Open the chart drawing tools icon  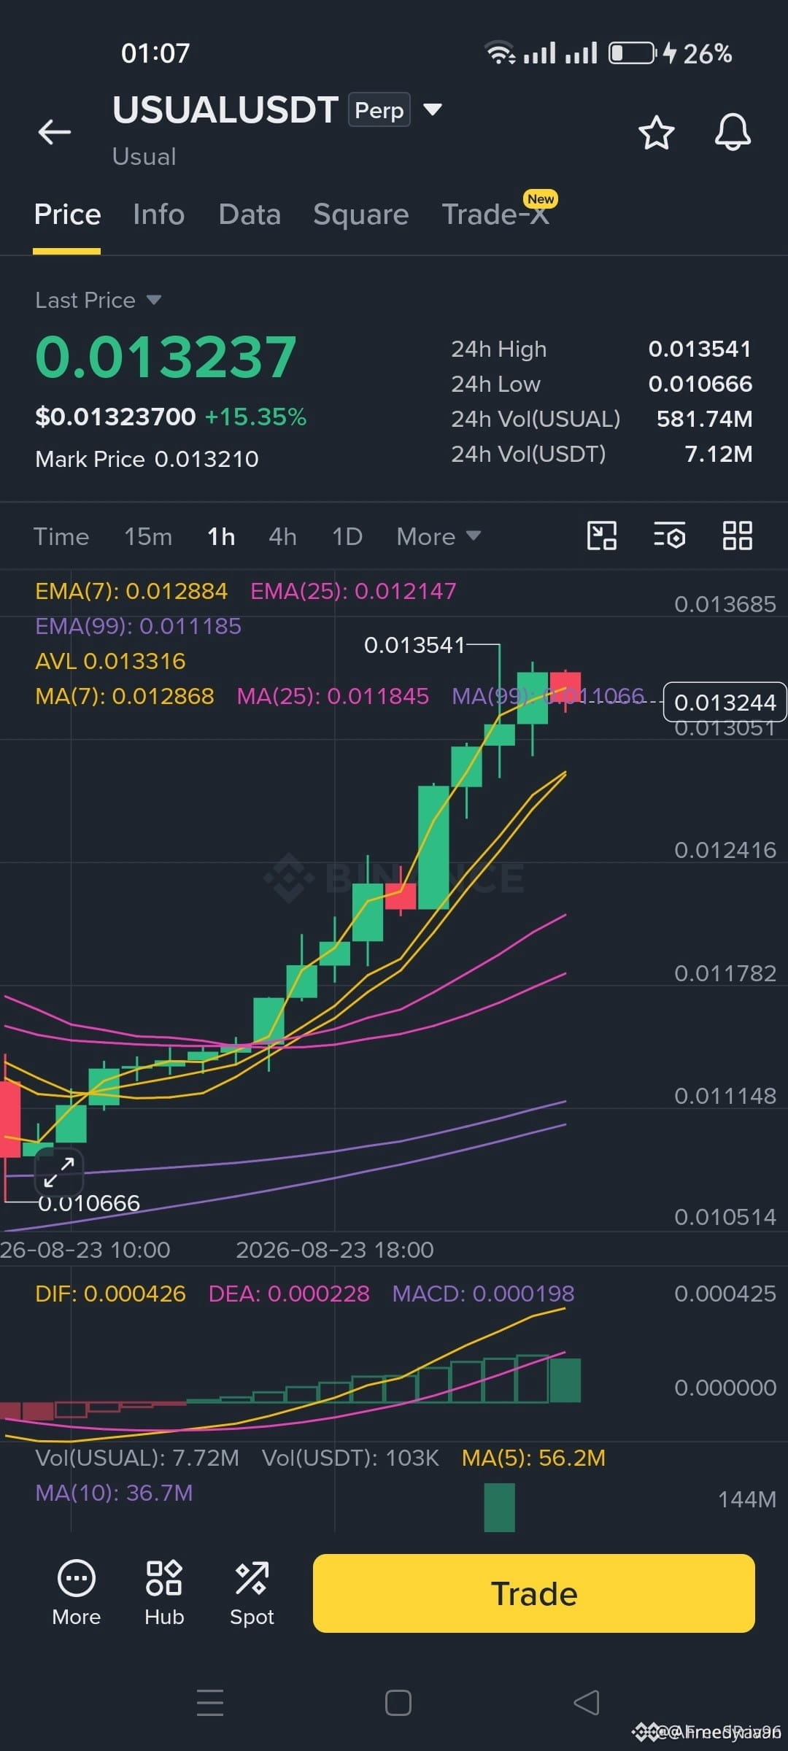(x=602, y=536)
